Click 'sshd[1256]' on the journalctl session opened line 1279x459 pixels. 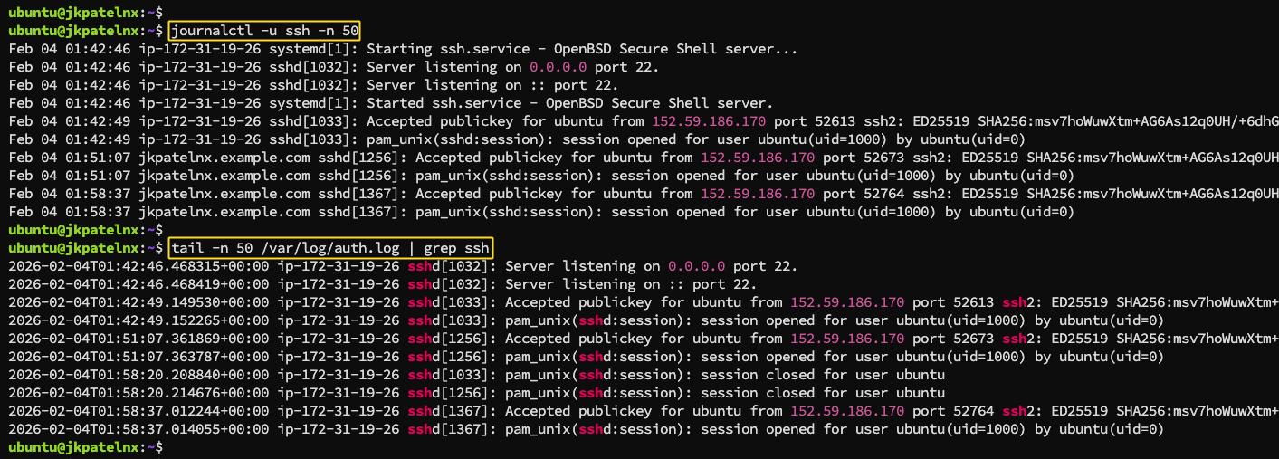click(x=358, y=176)
